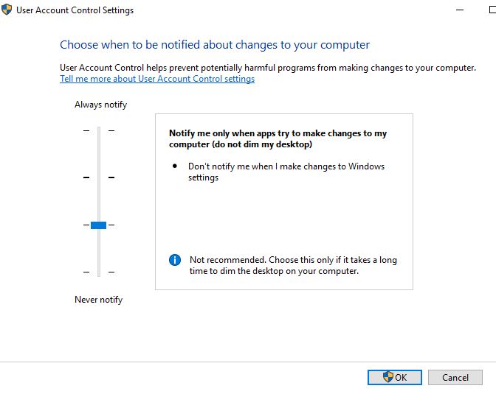This screenshot has width=496, height=394.
Task: Open Tell me more about UAC settings link
Action: 157,79
